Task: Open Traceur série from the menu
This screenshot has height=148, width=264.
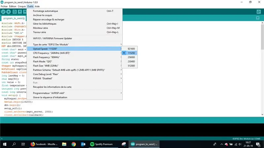Action: [x=75, y=32]
